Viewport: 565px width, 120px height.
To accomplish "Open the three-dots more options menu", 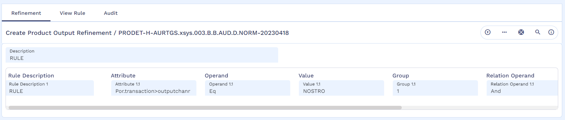I will [x=504, y=32].
